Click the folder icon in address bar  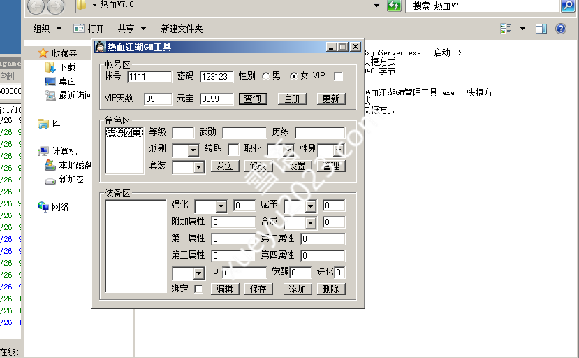[81, 5]
